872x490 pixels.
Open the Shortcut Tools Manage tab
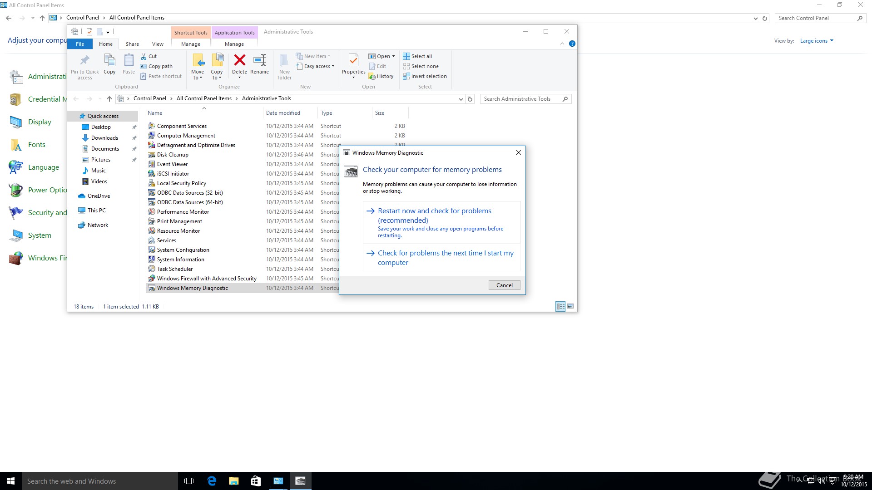pos(191,44)
